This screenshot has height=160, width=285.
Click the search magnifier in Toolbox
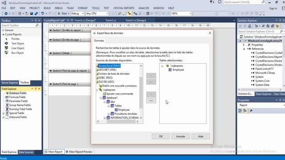[37, 25]
